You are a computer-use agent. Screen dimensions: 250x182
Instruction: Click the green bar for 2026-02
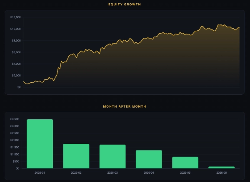pos(76,156)
